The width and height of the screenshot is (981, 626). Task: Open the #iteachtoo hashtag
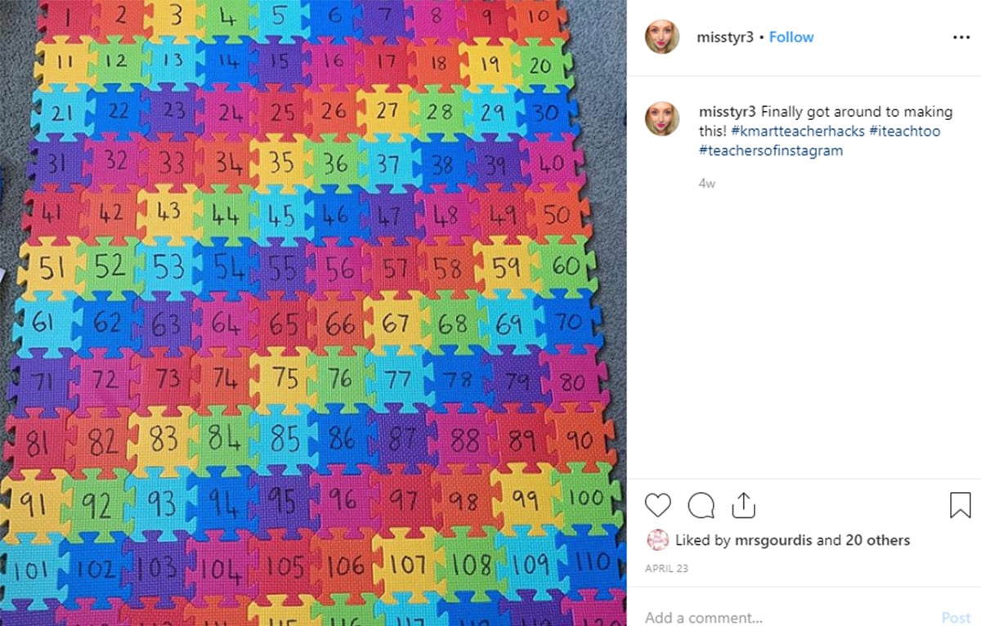coord(905,131)
